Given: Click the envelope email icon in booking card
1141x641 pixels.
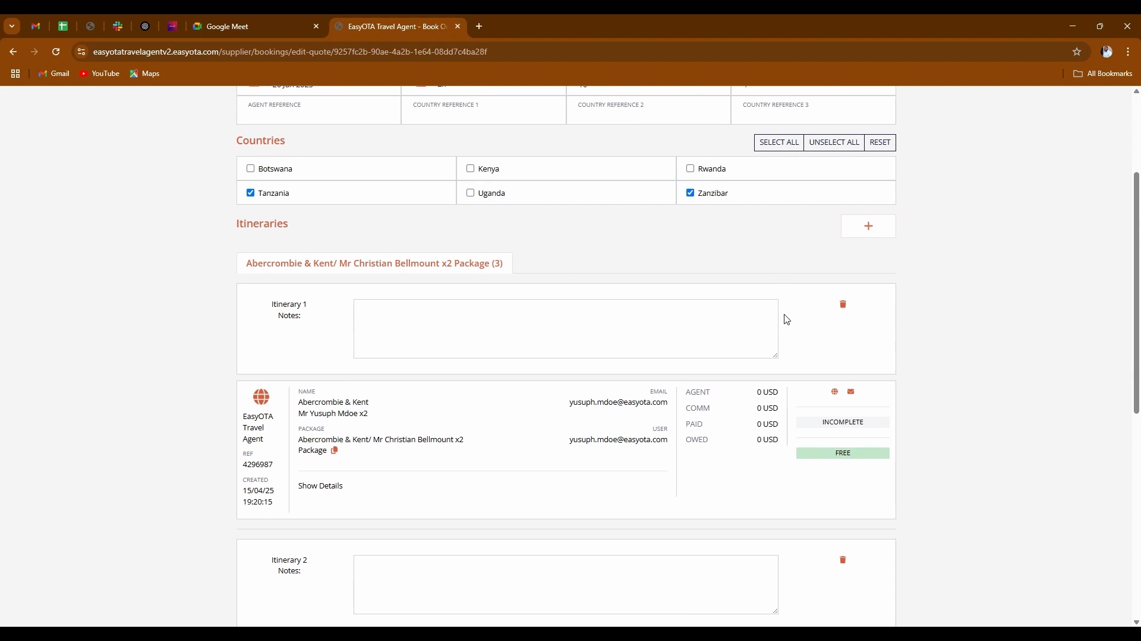Looking at the screenshot, I should coord(851,392).
